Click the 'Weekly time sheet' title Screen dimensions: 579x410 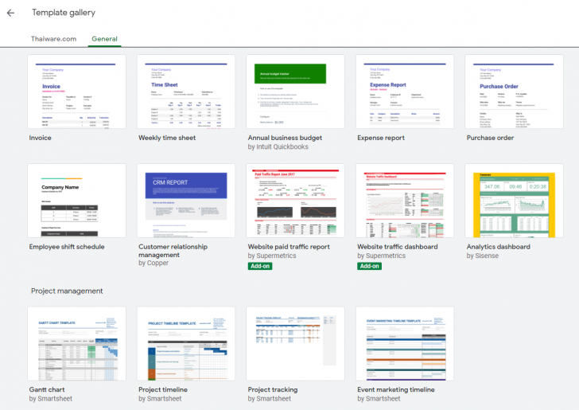(167, 138)
